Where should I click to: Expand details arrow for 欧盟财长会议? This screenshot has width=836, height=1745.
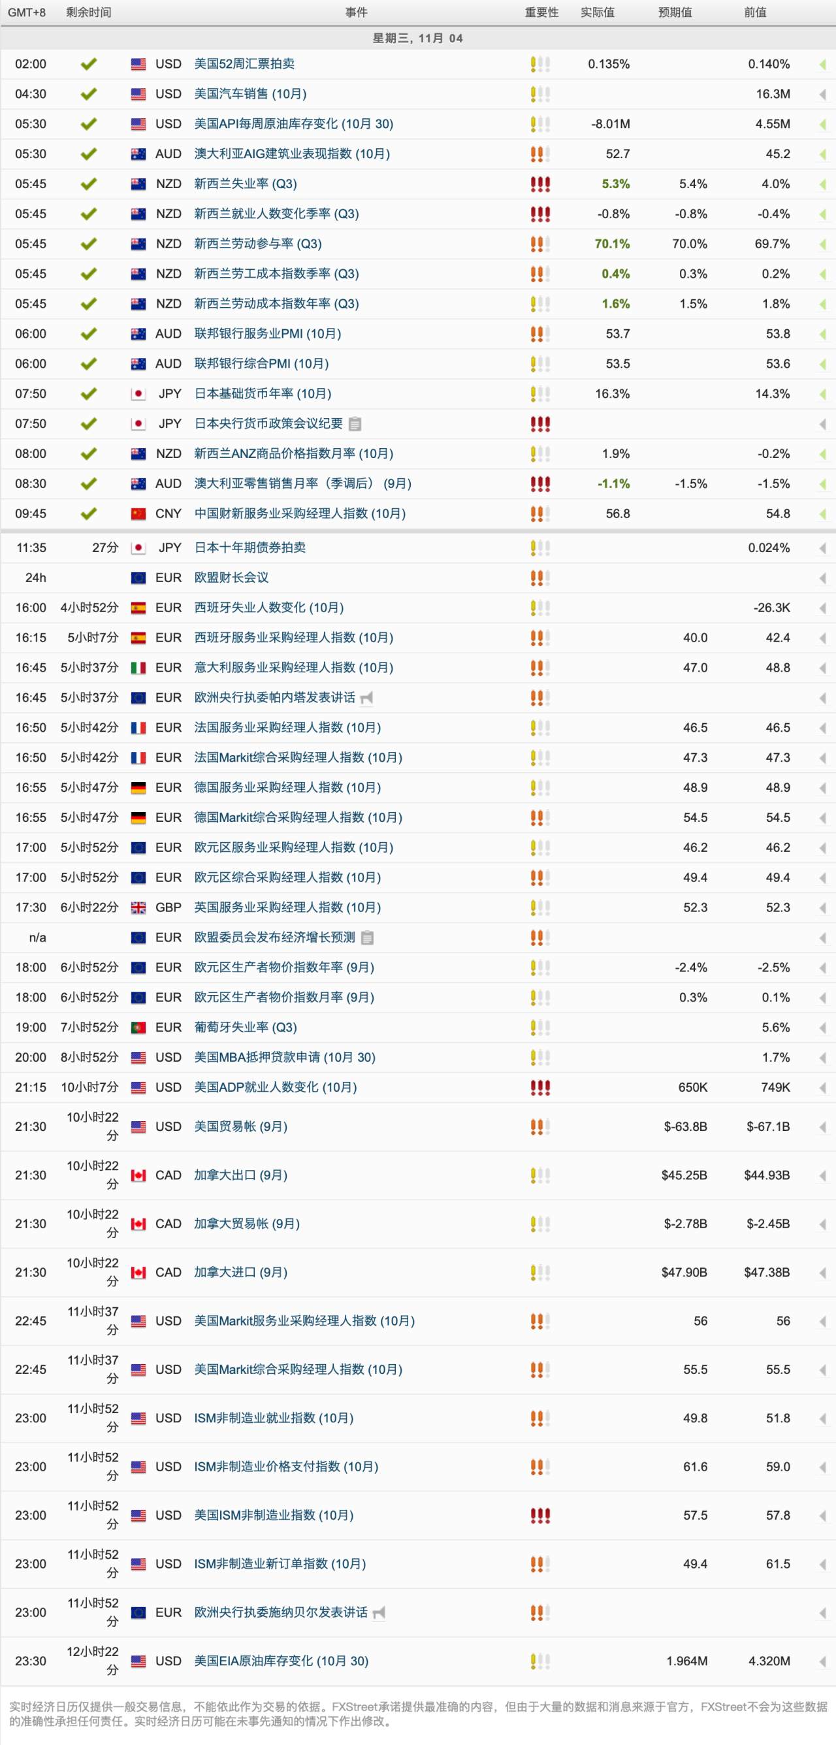[x=822, y=578]
